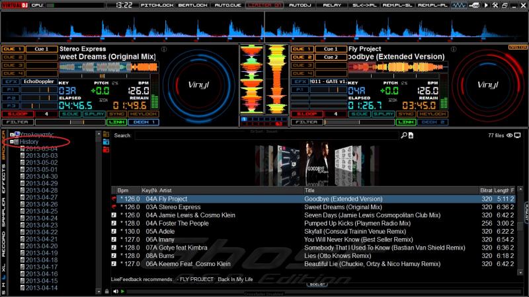
Task: Click the Computer drive icon in folder tree
Action: pos(17,135)
